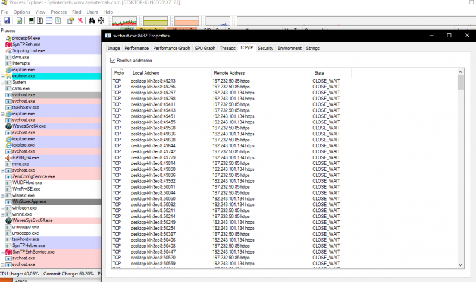The height and width of the screenshot is (282, 476).
Task: Collapse the wininit.exe tree node
Action: coord(2,214)
